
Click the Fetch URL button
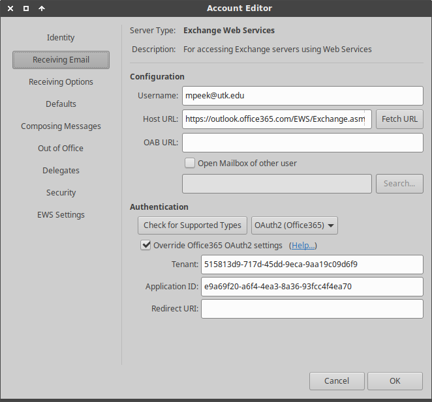[399, 119]
